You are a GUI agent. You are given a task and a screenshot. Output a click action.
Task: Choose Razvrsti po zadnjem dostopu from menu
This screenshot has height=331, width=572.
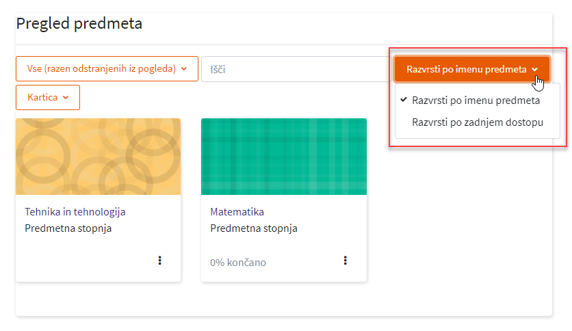(x=478, y=122)
